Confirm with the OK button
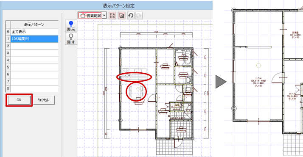 click(19, 100)
